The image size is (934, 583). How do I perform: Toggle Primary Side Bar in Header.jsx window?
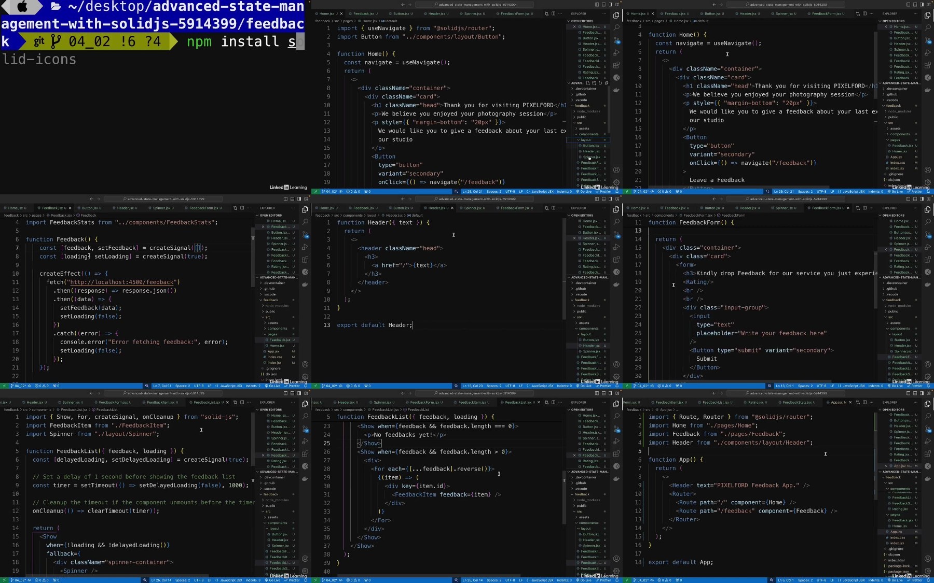coord(597,198)
